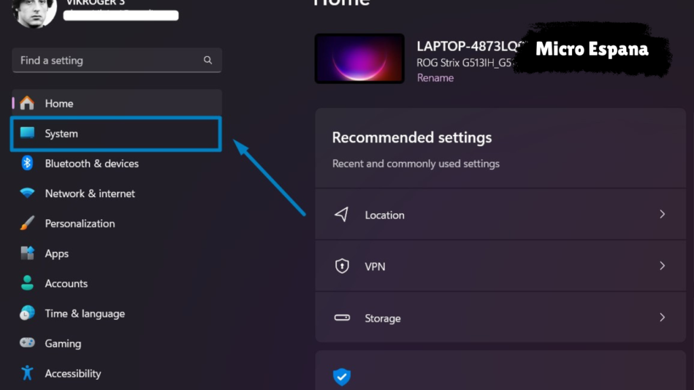Click the Accessibility figure icon
Image resolution: width=694 pixels, height=390 pixels.
pyautogui.click(x=27, y=373)
